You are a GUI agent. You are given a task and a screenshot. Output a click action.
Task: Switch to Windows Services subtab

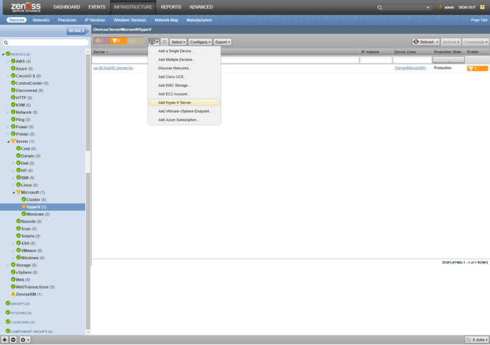[x=130, y=20]
